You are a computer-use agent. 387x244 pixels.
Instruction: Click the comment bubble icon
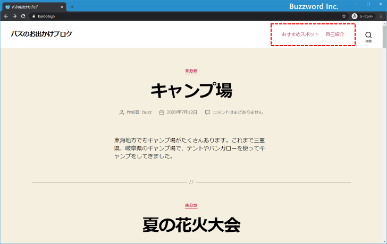[x=207, y=112]
